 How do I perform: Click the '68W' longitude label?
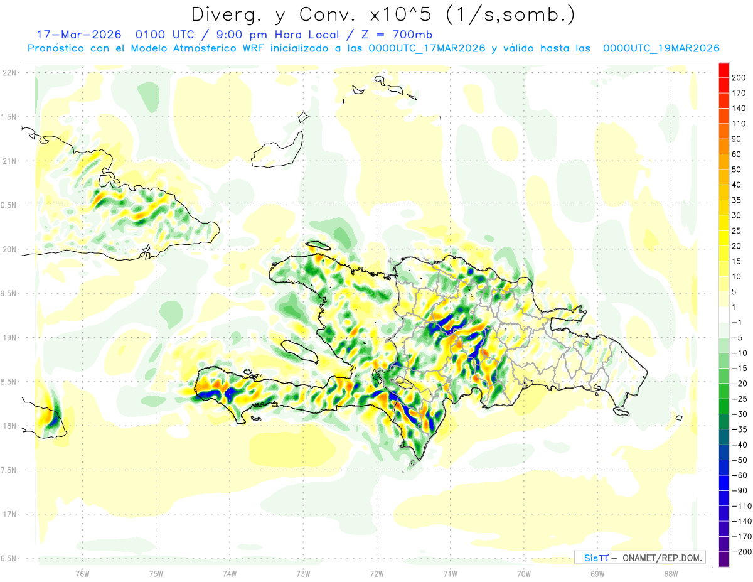(x=670, y=573)
